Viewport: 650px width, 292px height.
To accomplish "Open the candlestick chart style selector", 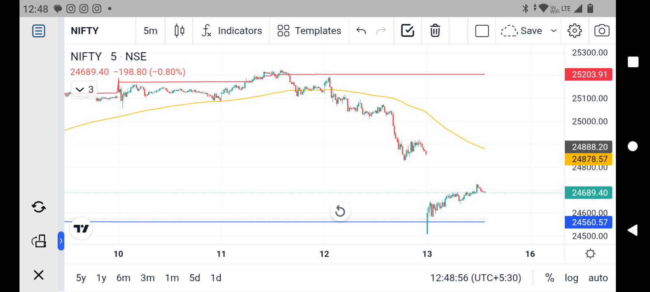I will 179,31.
